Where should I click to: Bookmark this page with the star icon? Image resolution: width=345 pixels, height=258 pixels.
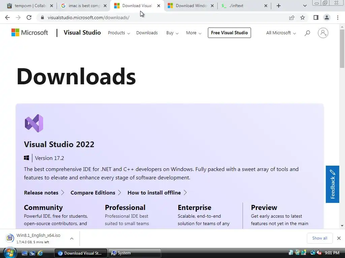pos(303,17)
